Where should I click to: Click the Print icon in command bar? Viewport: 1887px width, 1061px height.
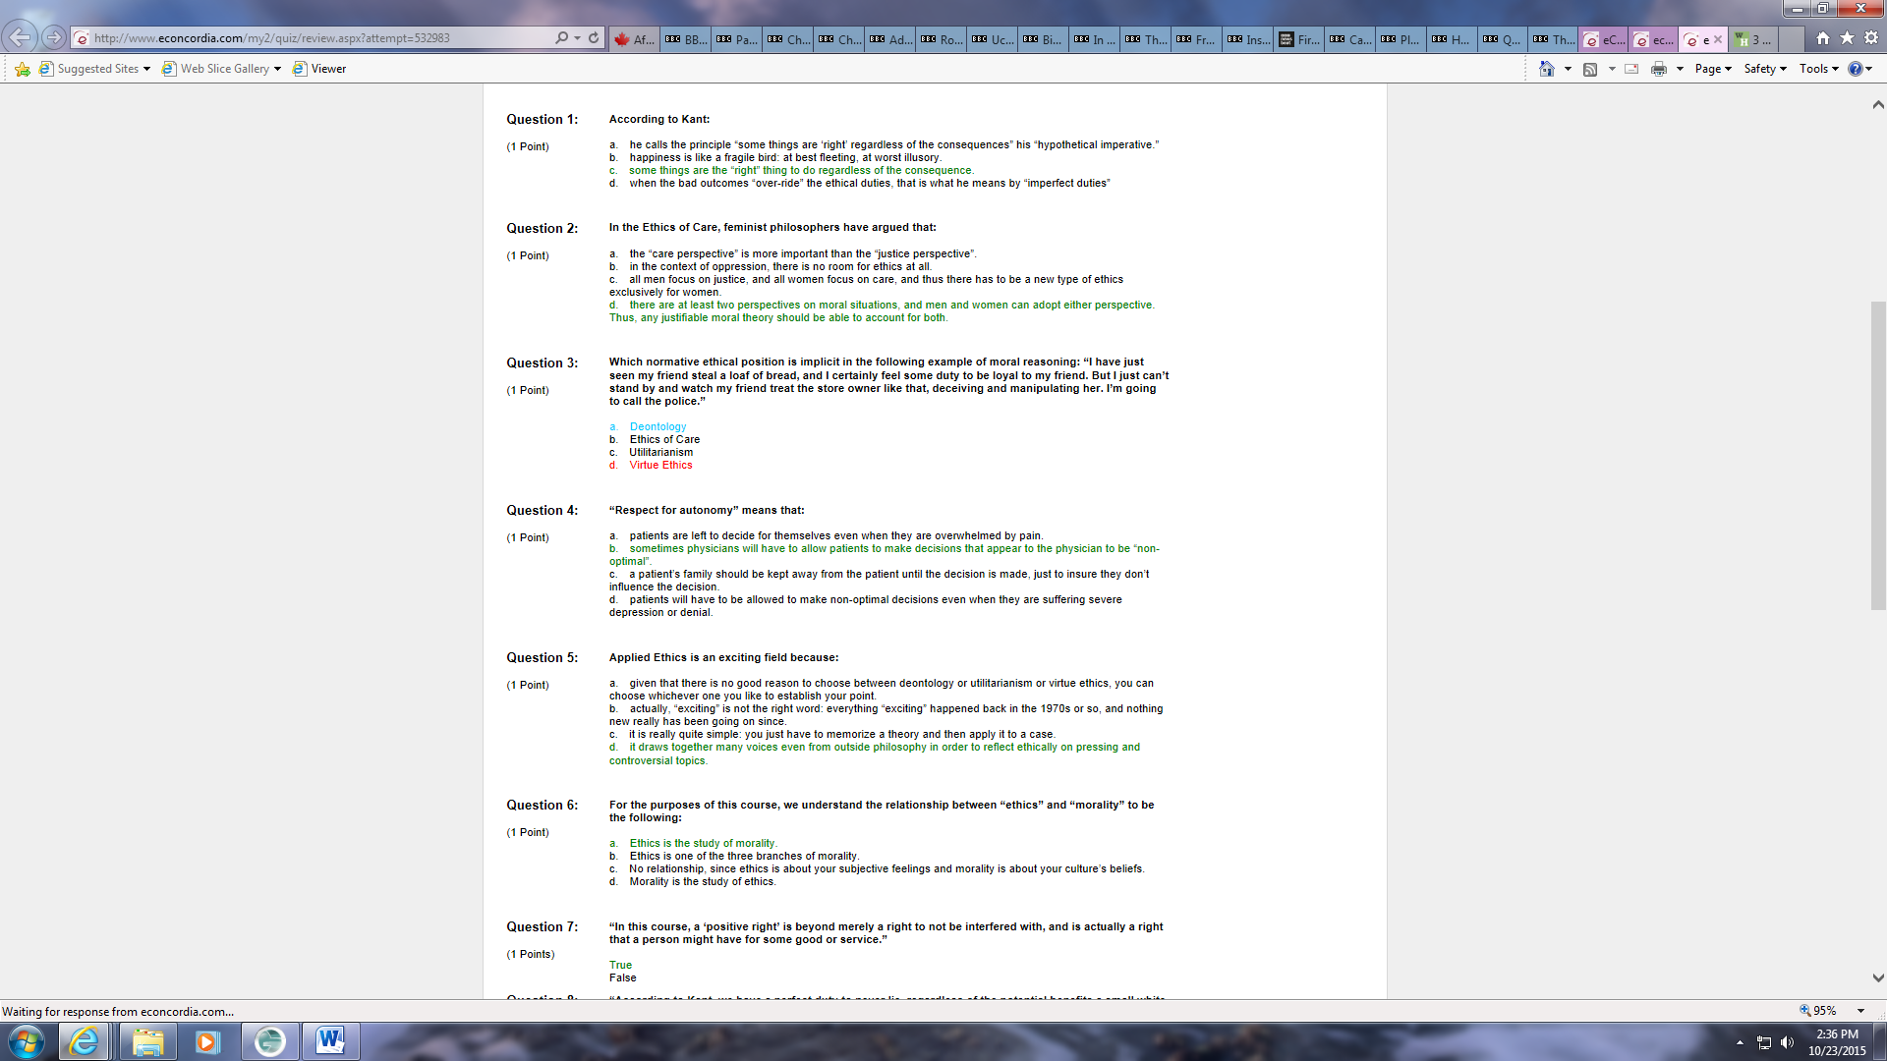pos(1659,69)
